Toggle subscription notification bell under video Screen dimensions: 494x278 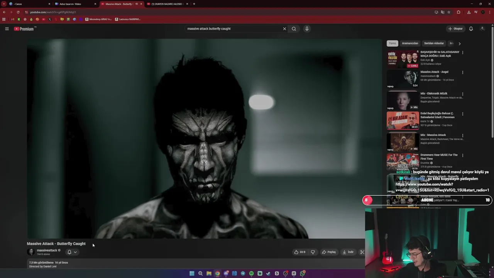tap(69, 252)
